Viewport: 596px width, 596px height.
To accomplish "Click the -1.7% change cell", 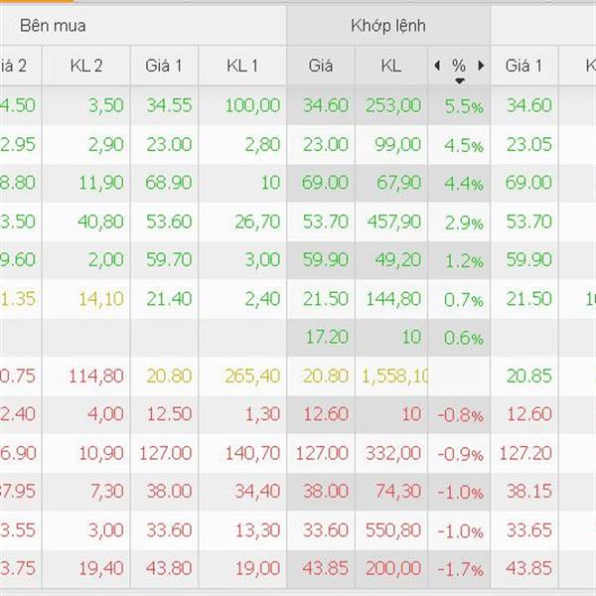I will [x=460, y=569].
